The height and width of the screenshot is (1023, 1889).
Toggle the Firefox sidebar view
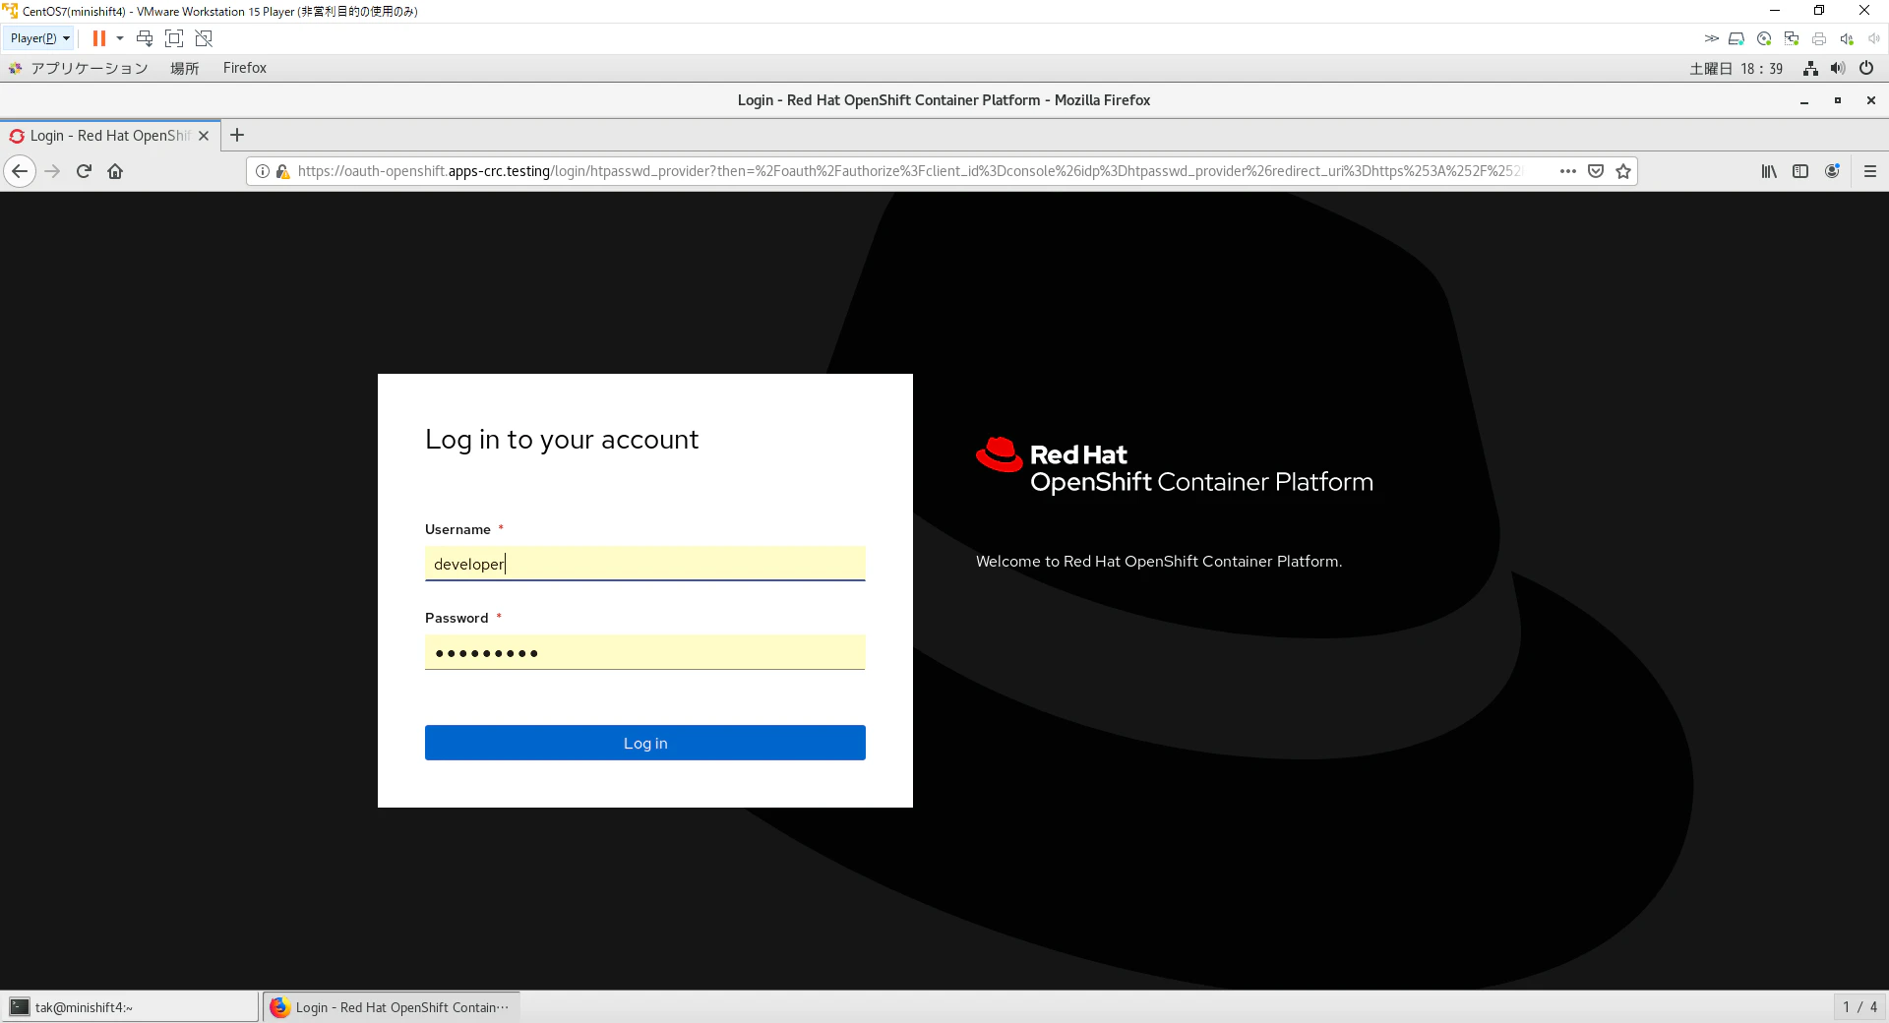tap(1800, 171)
